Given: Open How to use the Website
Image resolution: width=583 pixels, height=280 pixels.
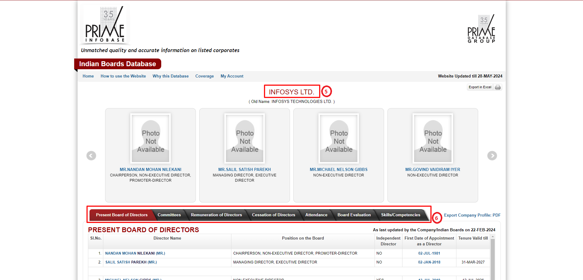Looking at the screenshot, I should [x=123, y=76].
